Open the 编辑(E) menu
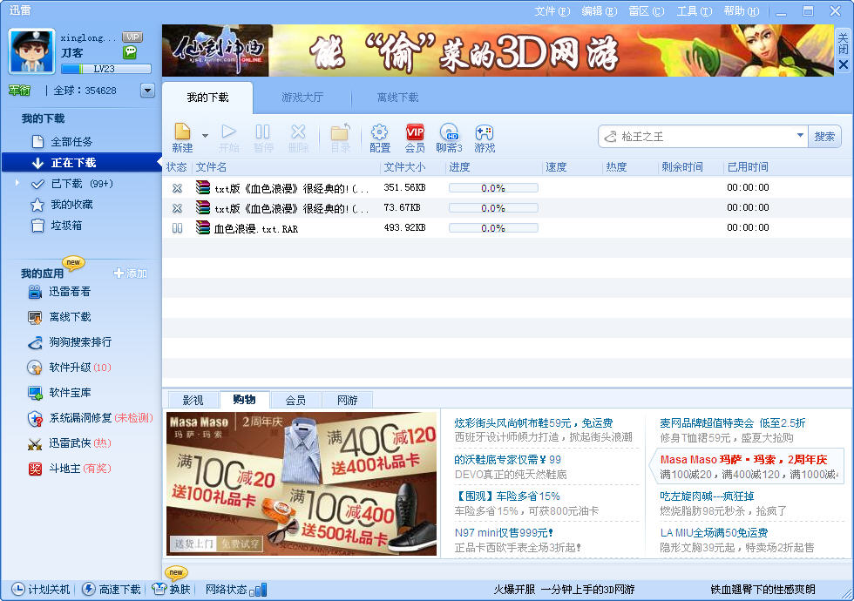854x601 pixels. pos(600,11)
